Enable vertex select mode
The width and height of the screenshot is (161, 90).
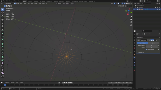(15, 3)
